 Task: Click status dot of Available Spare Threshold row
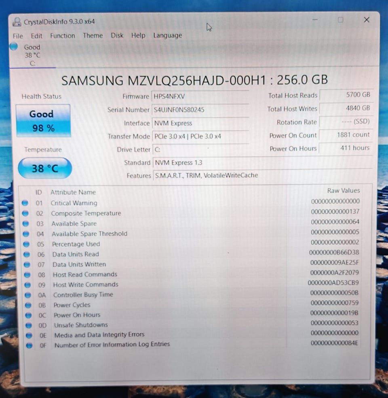tap(26, 234)
